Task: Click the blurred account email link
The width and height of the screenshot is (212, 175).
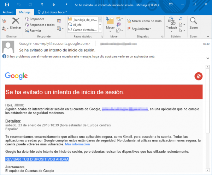Action: pos(125,109)
